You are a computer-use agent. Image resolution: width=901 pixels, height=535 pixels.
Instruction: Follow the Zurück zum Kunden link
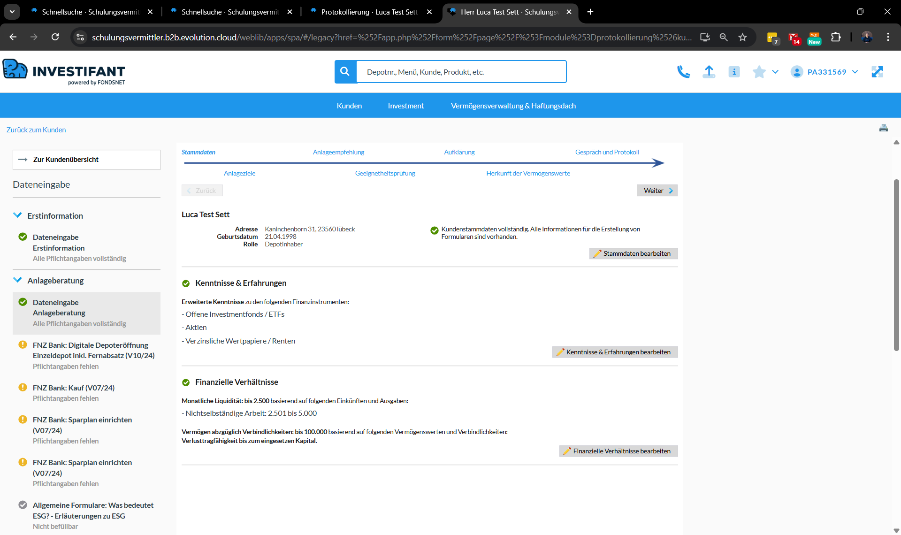point(36,130)
